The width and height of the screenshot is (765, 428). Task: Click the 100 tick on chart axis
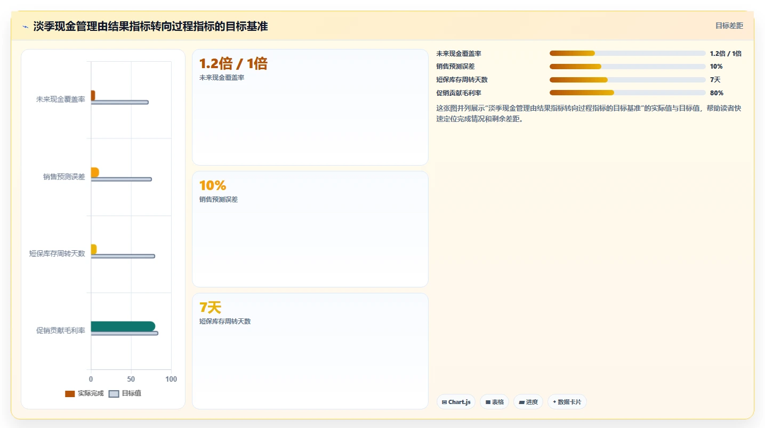[x=171, y=379]
